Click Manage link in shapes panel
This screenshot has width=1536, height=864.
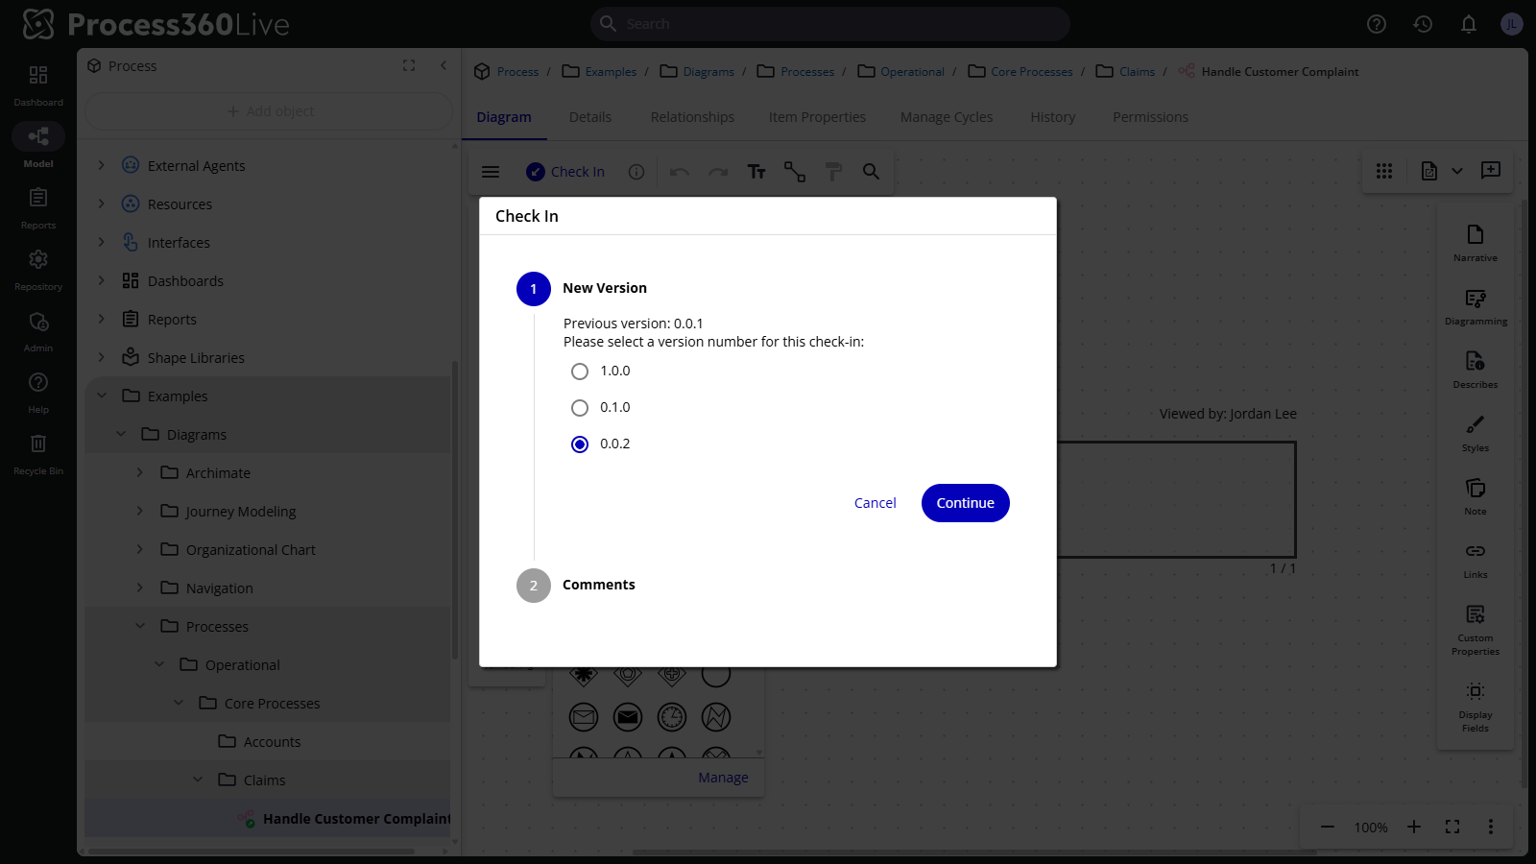coord(723,778)
